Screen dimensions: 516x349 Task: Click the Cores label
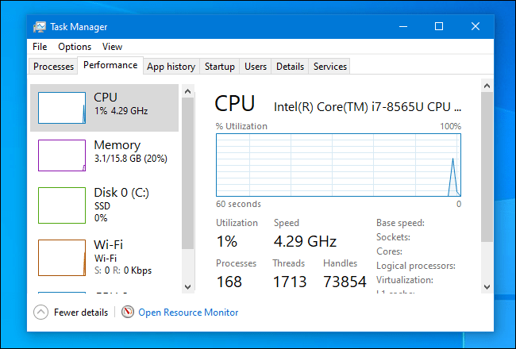(x=389, y=251)
